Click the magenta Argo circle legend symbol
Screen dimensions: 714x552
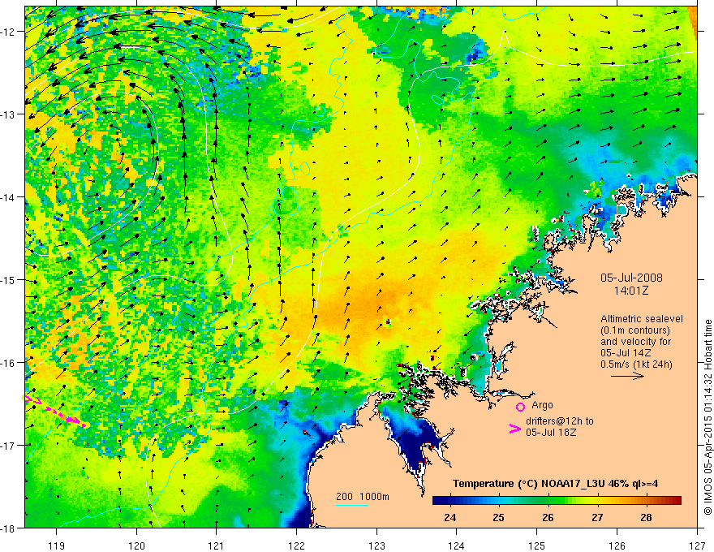520,407
